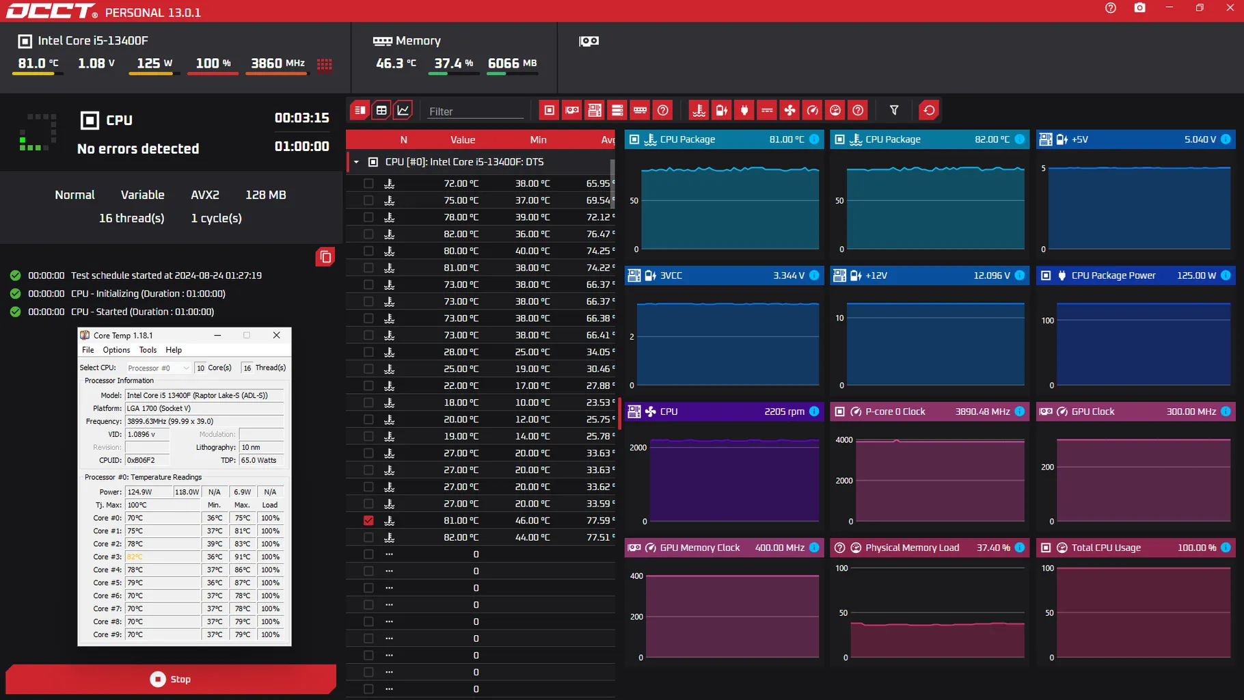The height and width of the screenshot is (700, 1244).
Task: Toggle the usage gauge sensor type filter
Action: (x=835, y=110)
